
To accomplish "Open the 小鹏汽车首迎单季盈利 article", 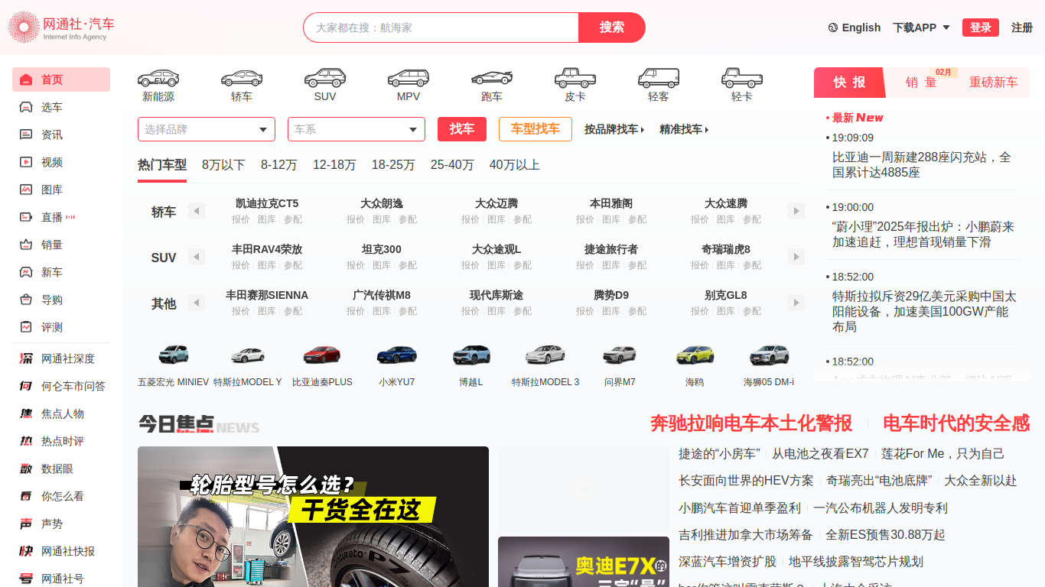I will pyautogui.click(x=740, y=508).
